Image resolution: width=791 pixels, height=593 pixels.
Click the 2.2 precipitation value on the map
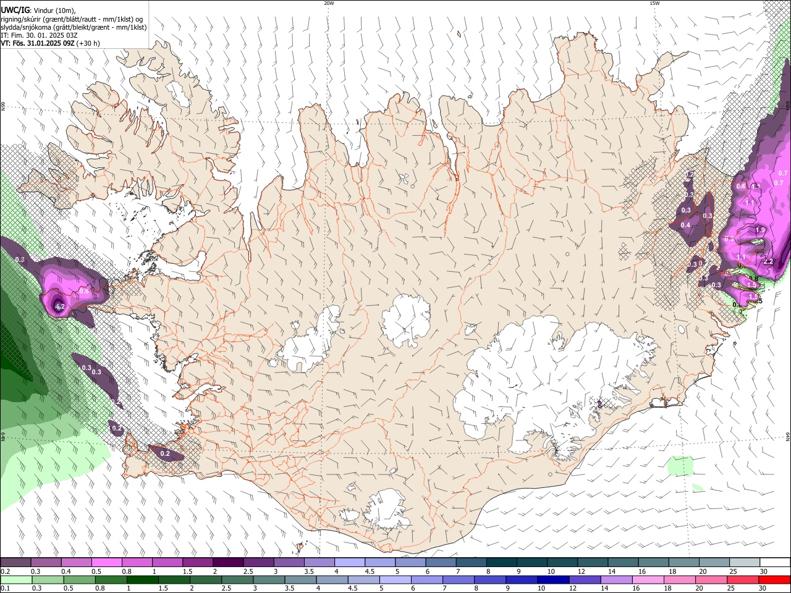click(x=768, y=262)
